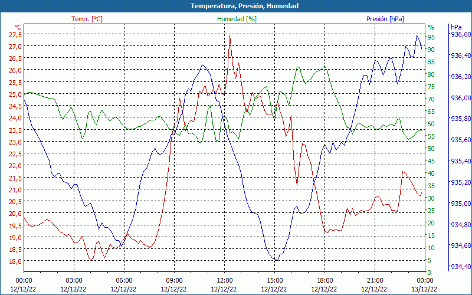Viewport: 472px width, 295px height.
Task: Click the '19,5' temperature axis value
Action: point(15,225)
